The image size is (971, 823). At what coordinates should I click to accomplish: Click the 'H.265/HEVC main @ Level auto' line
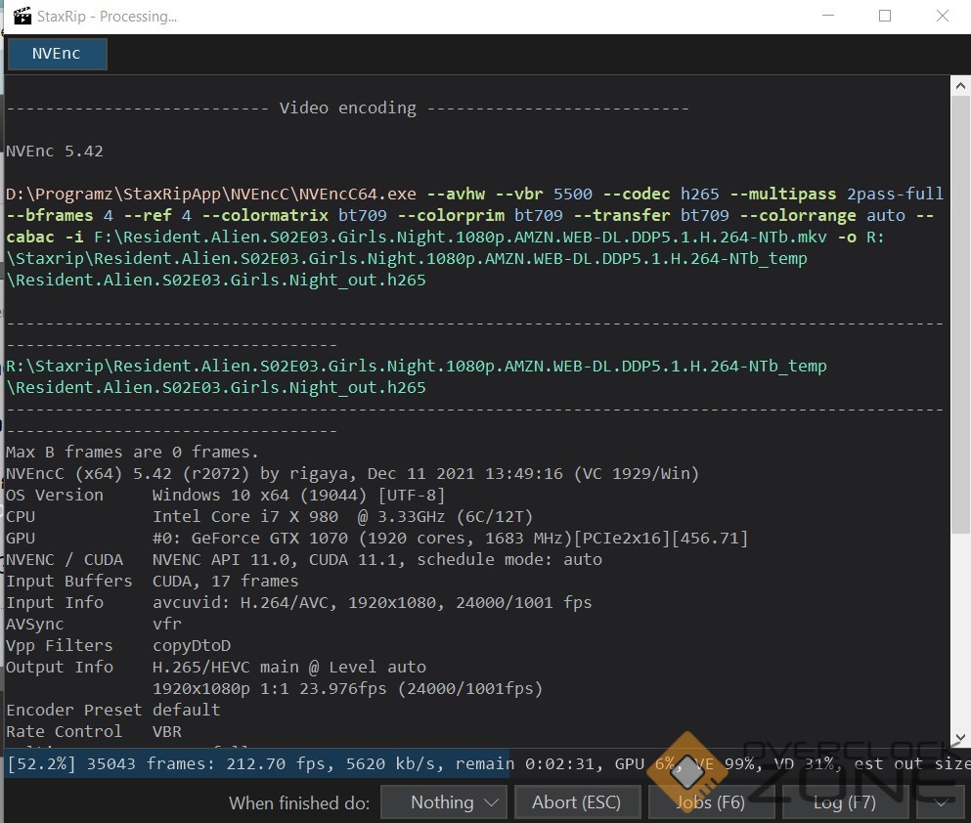215,667
